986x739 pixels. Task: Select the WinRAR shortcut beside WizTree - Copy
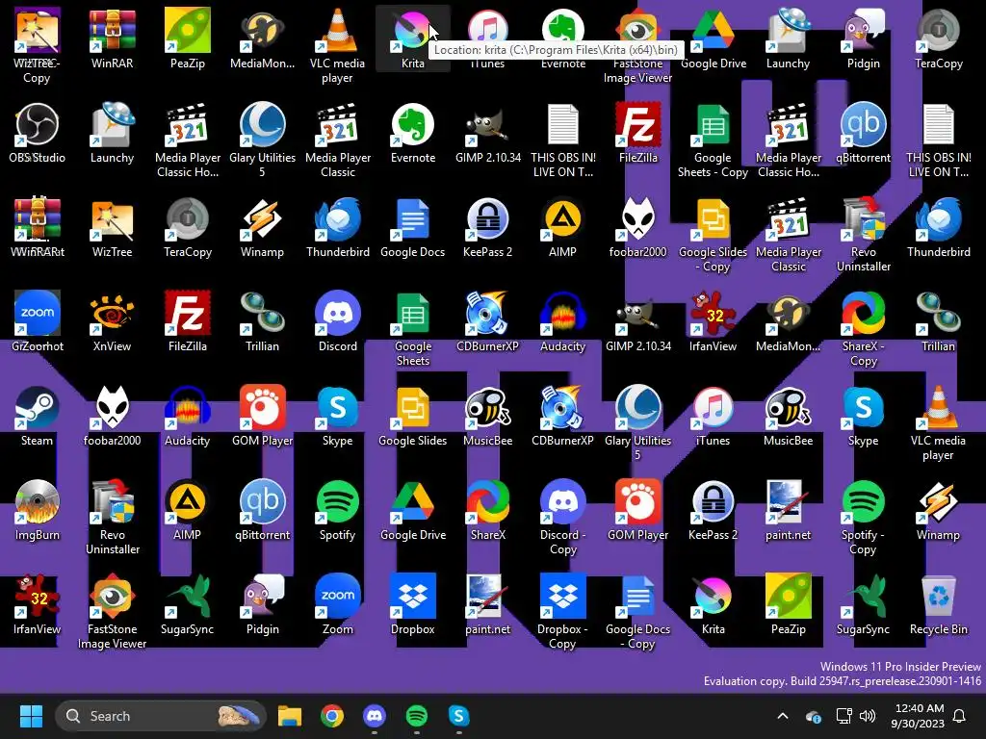pos(112,38)
